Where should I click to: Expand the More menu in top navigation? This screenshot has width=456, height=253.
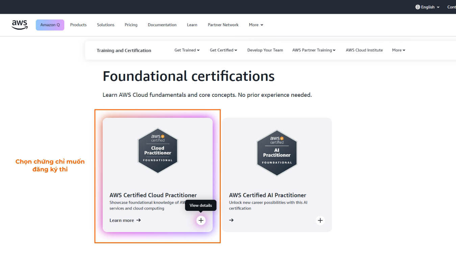pyautogui.click(x=256, y=25)
